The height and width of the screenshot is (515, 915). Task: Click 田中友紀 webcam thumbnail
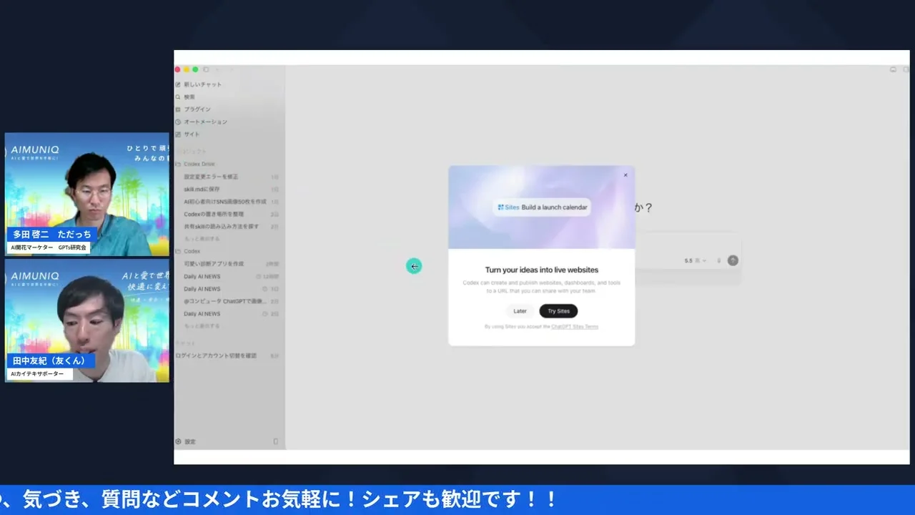coord(87,320)
